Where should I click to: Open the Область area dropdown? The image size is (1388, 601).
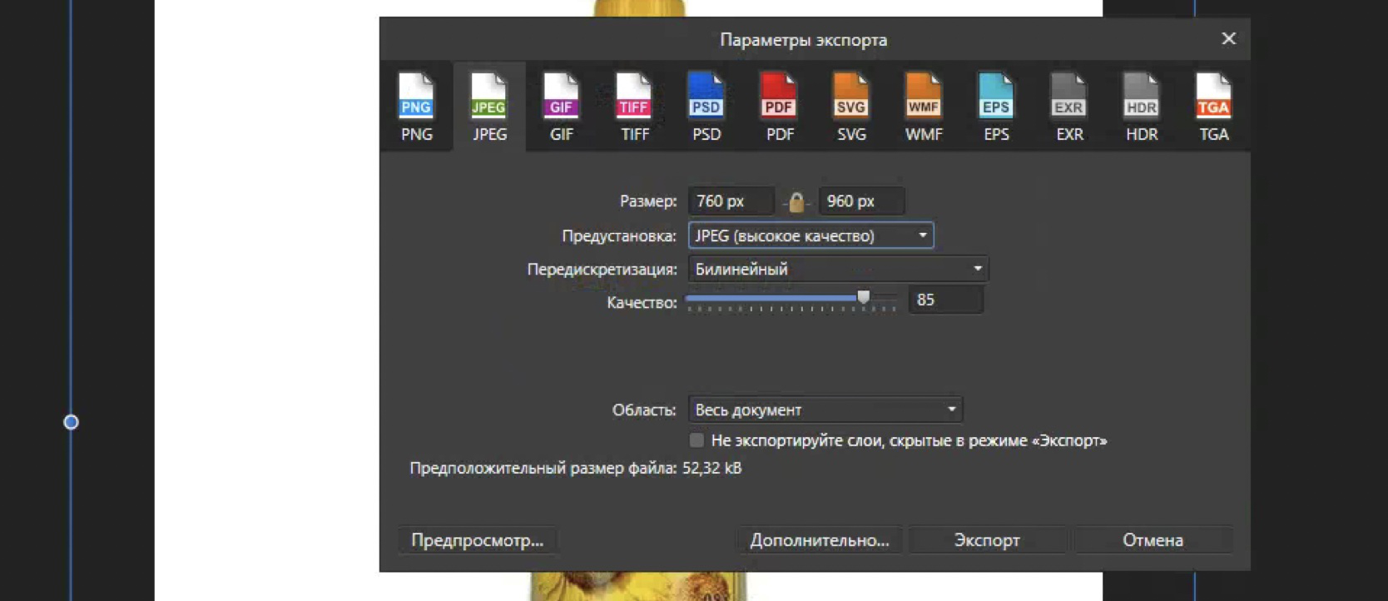825,410
